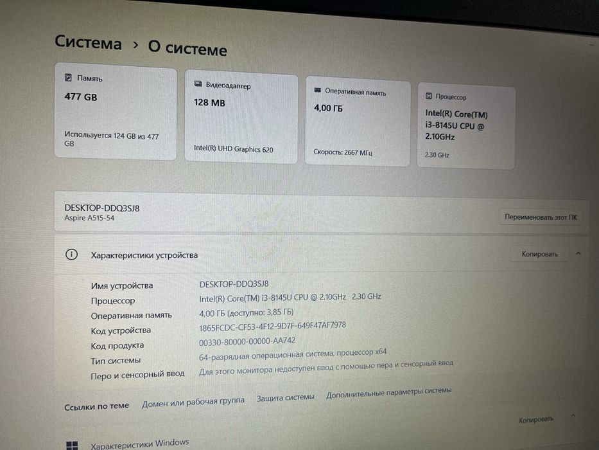Click the video adapter icon beside Видеоадаптер
The height and width of the screenshot is (450, 599).
click(x=198, y=84)
